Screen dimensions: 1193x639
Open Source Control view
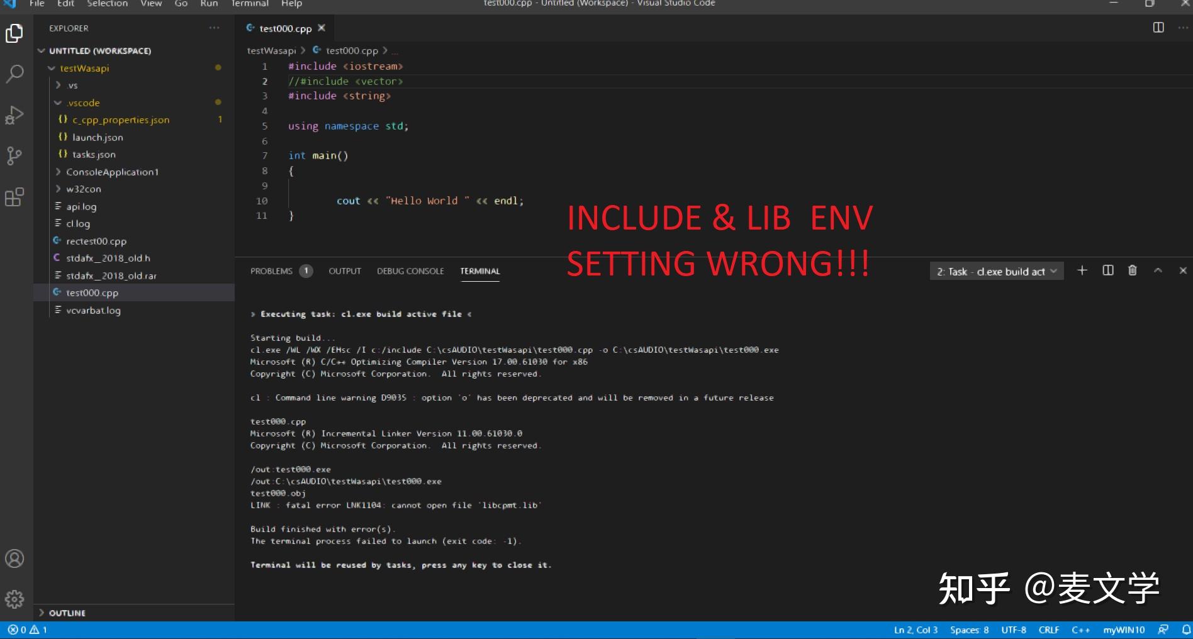pyautogui.click(x=14, y=156)
